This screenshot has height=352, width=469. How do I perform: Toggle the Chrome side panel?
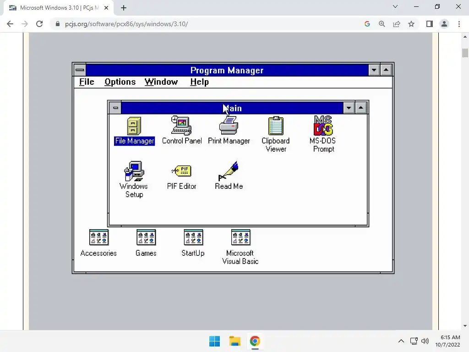tap(430, 24)
